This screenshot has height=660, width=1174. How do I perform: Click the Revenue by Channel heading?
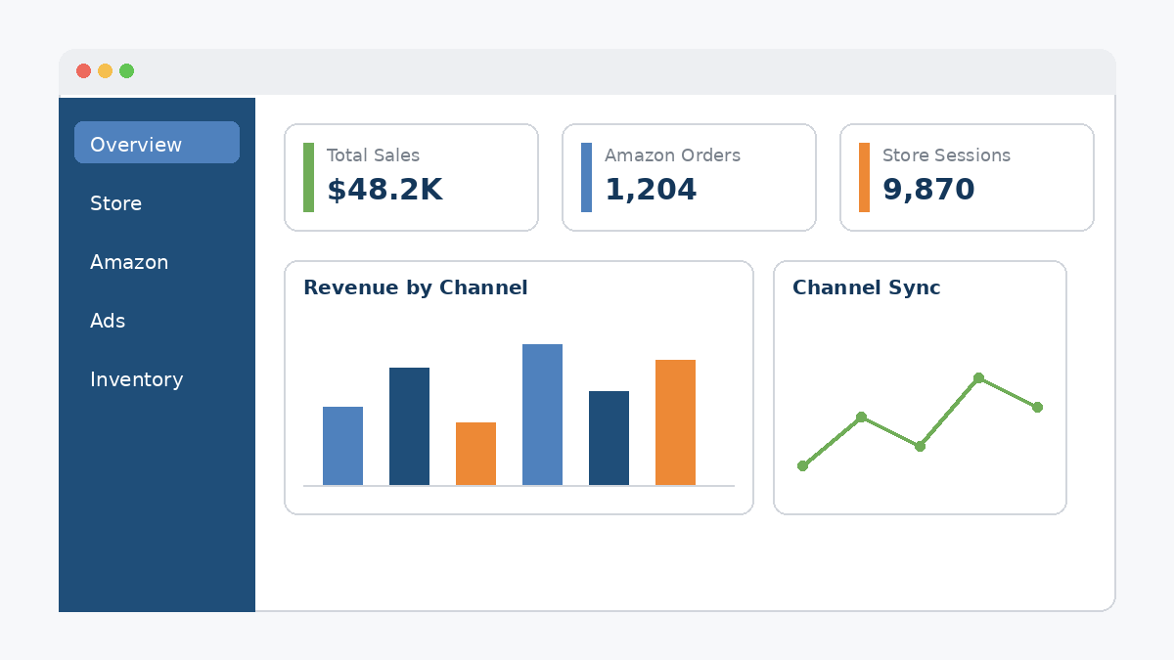[416, 287]
